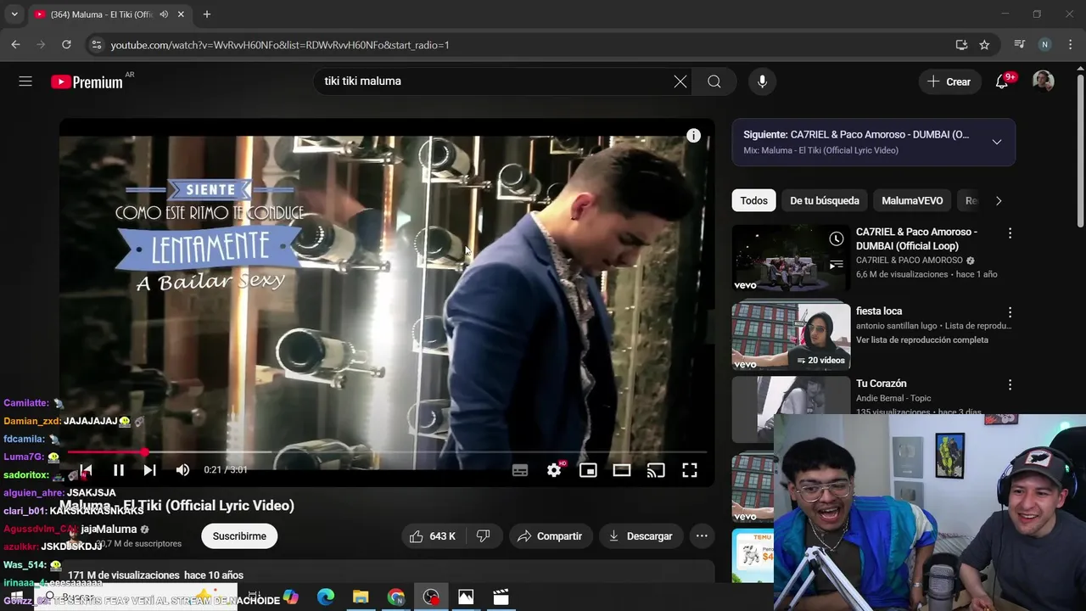Open options for Tu Corazón

pos(1010,385)
